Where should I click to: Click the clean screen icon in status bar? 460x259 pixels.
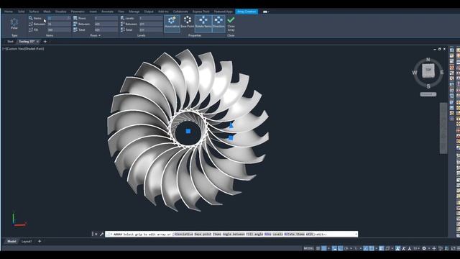tap(453, 248)
